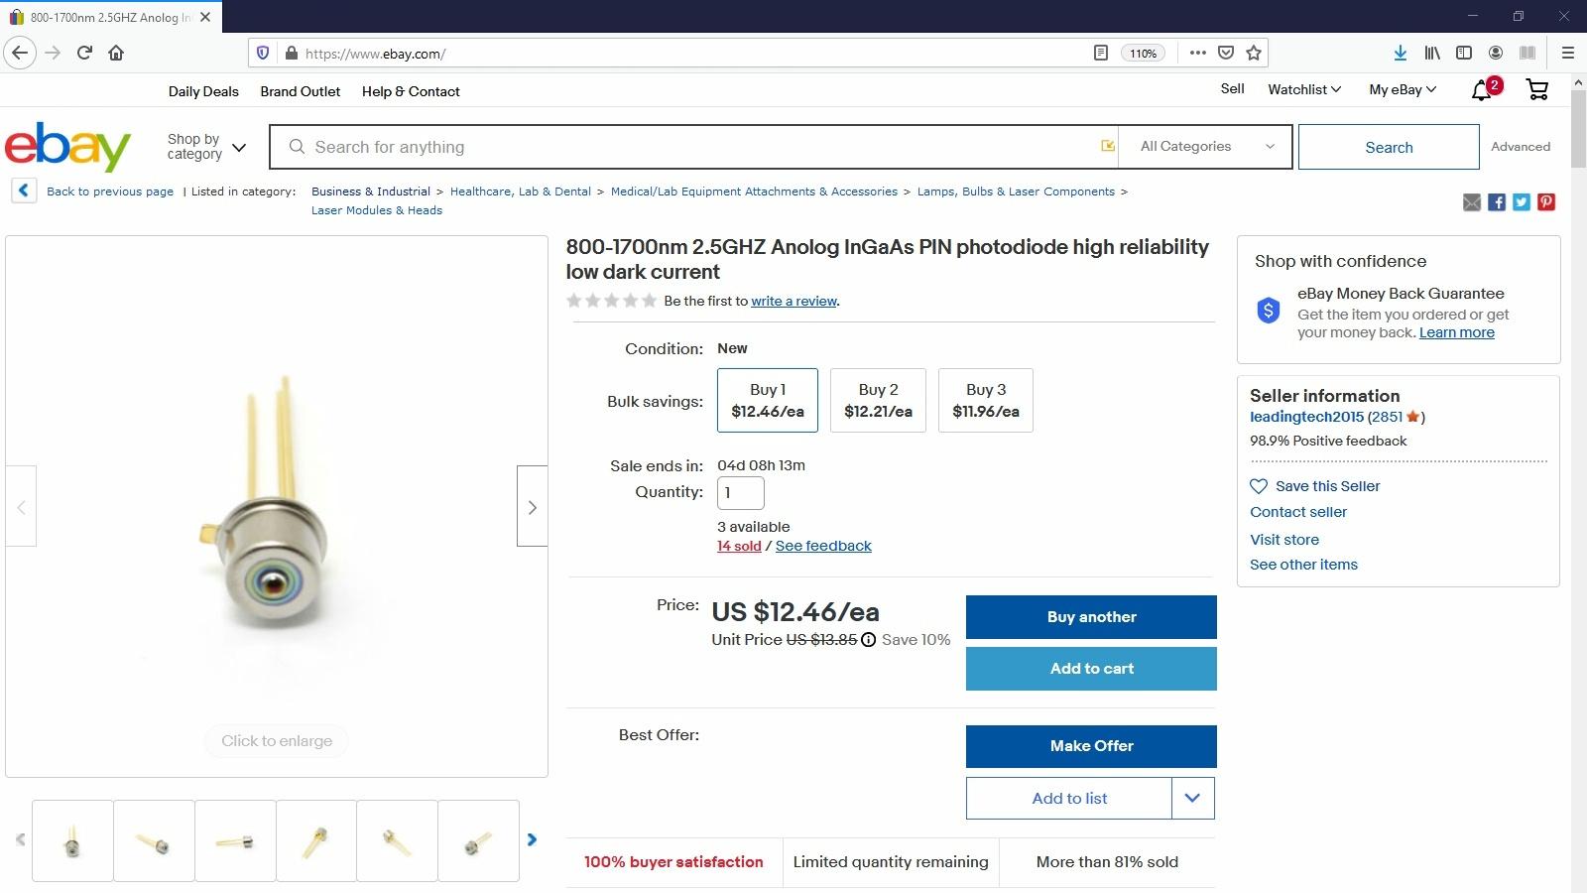
Task: Expand Shop by category dropdown
Action: coord(206,147)
